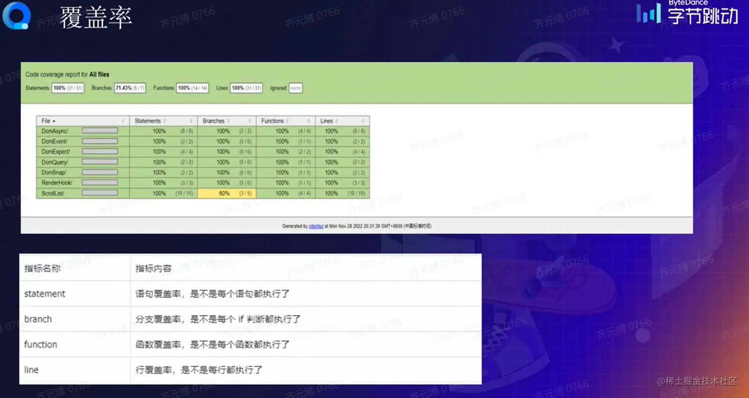This screenshot has width=749, height=398.
Task: Click the 指标内容 header cell
Action: [306, 268]
